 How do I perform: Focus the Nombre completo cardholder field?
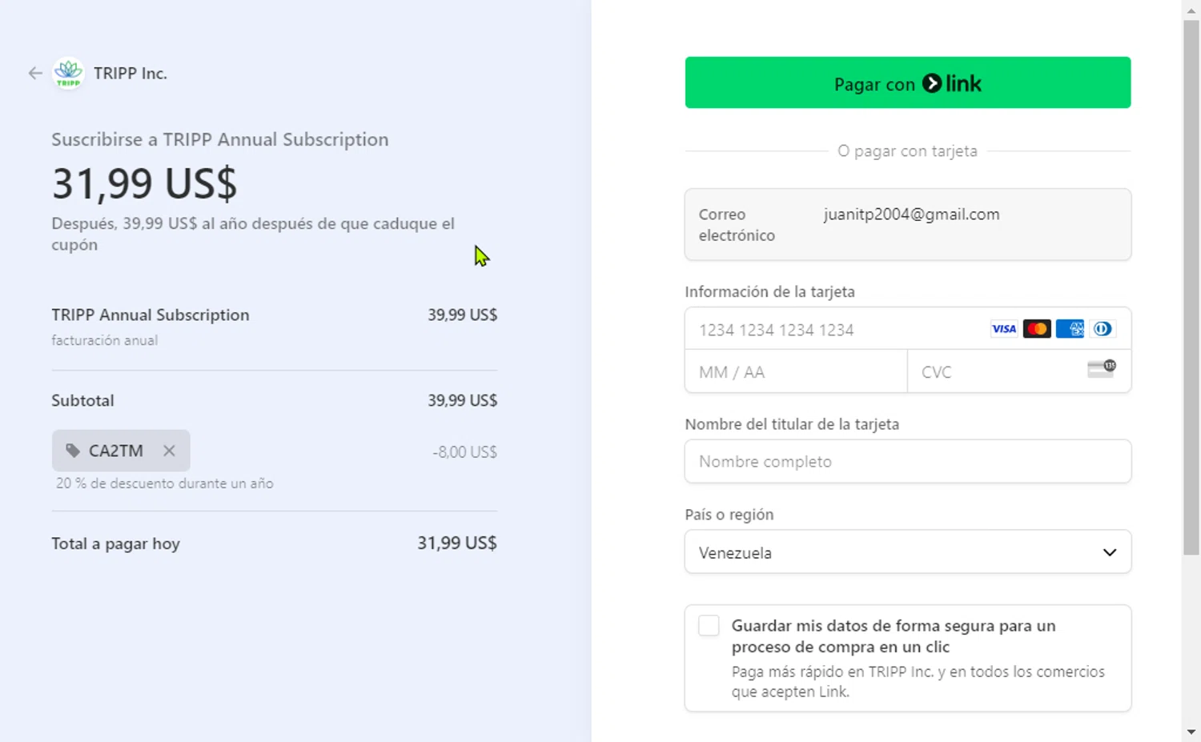pos(907,462)
